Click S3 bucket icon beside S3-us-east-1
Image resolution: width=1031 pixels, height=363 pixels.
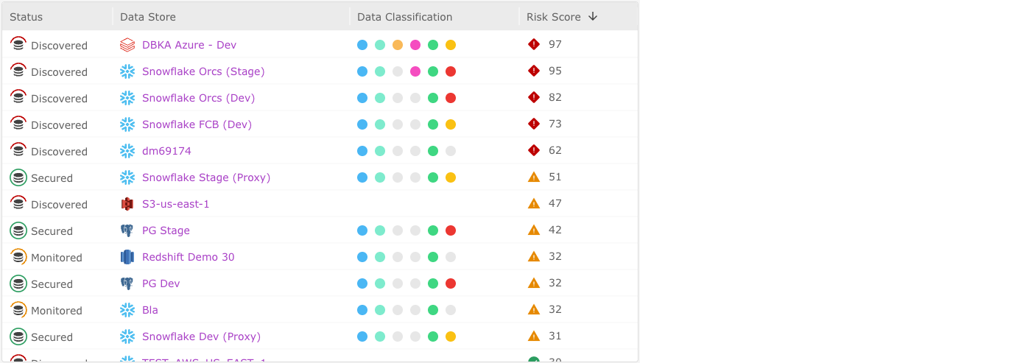[x=127, y=204]
